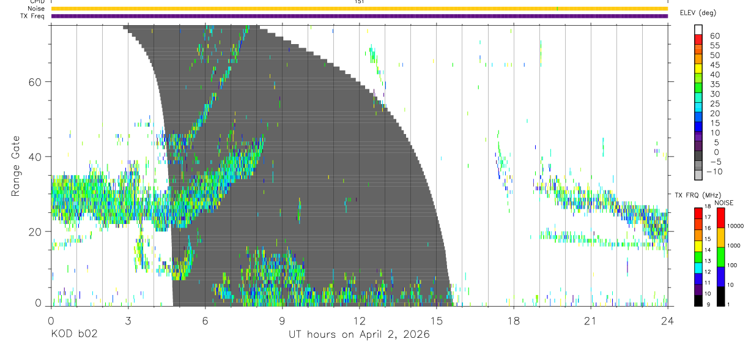Click the 'Range Gate' y-axis title
Image resolution: width=751 pixels, height=347 pixels.
coord(16,166)
